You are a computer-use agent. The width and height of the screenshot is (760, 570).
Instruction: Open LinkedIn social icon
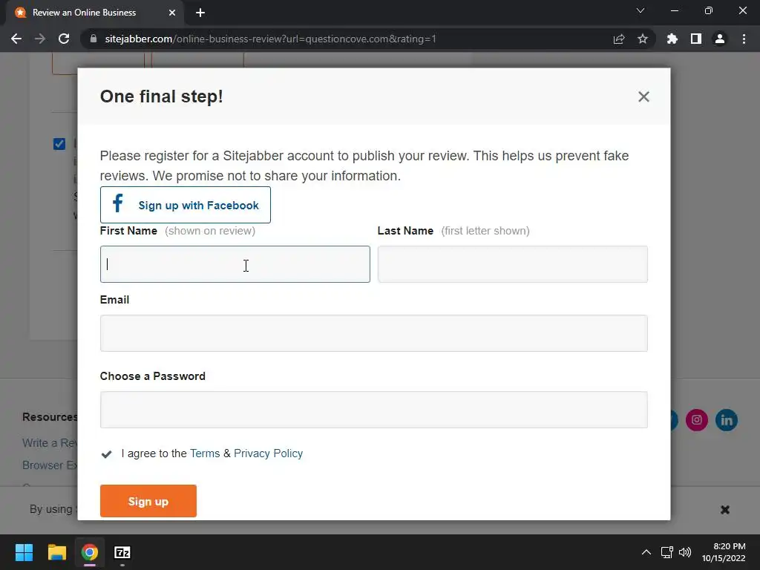726,420
